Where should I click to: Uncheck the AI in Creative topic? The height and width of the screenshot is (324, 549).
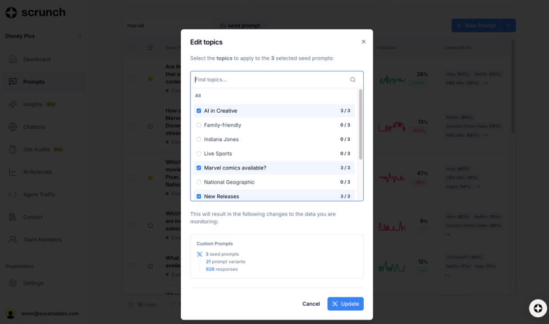pyautogui.click(x=199, y=111)
